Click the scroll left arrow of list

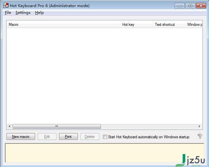click(9, 126)
